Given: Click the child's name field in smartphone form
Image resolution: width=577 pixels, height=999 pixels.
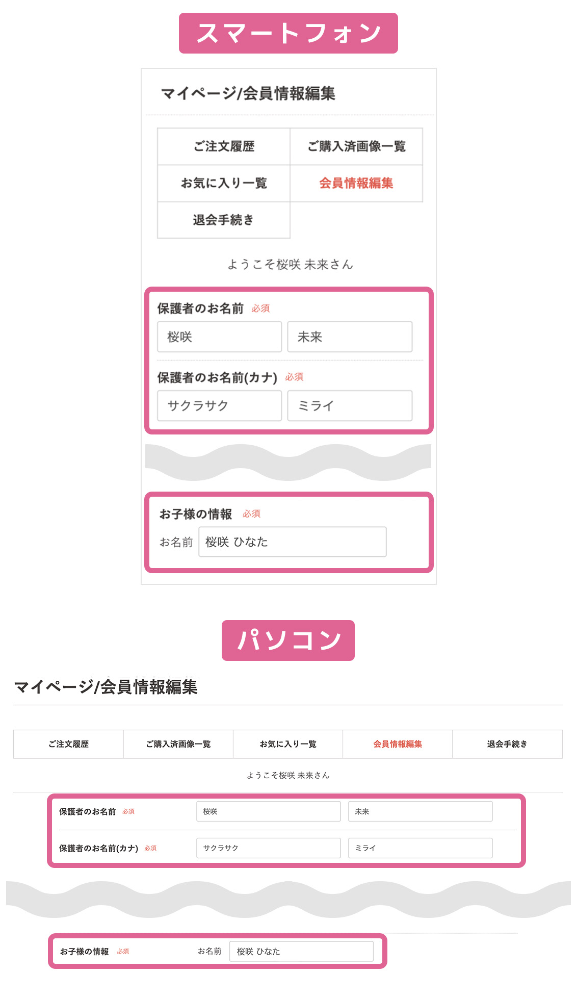Looking at the screenshot, I should (x=292, y=542).
